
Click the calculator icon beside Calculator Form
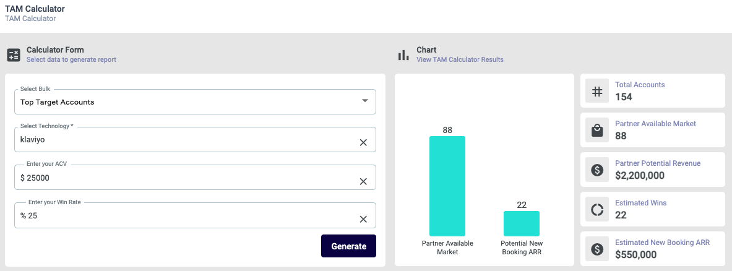[14, 54]
